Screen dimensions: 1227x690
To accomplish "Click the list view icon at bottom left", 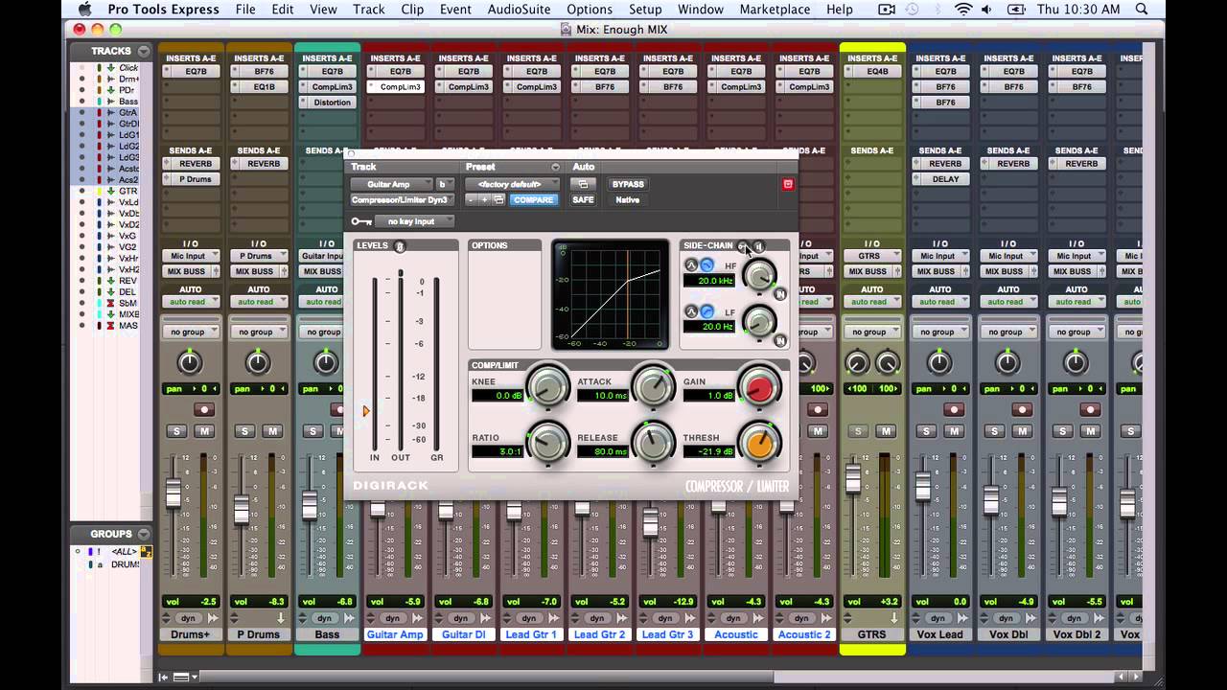I will (181, 677).
